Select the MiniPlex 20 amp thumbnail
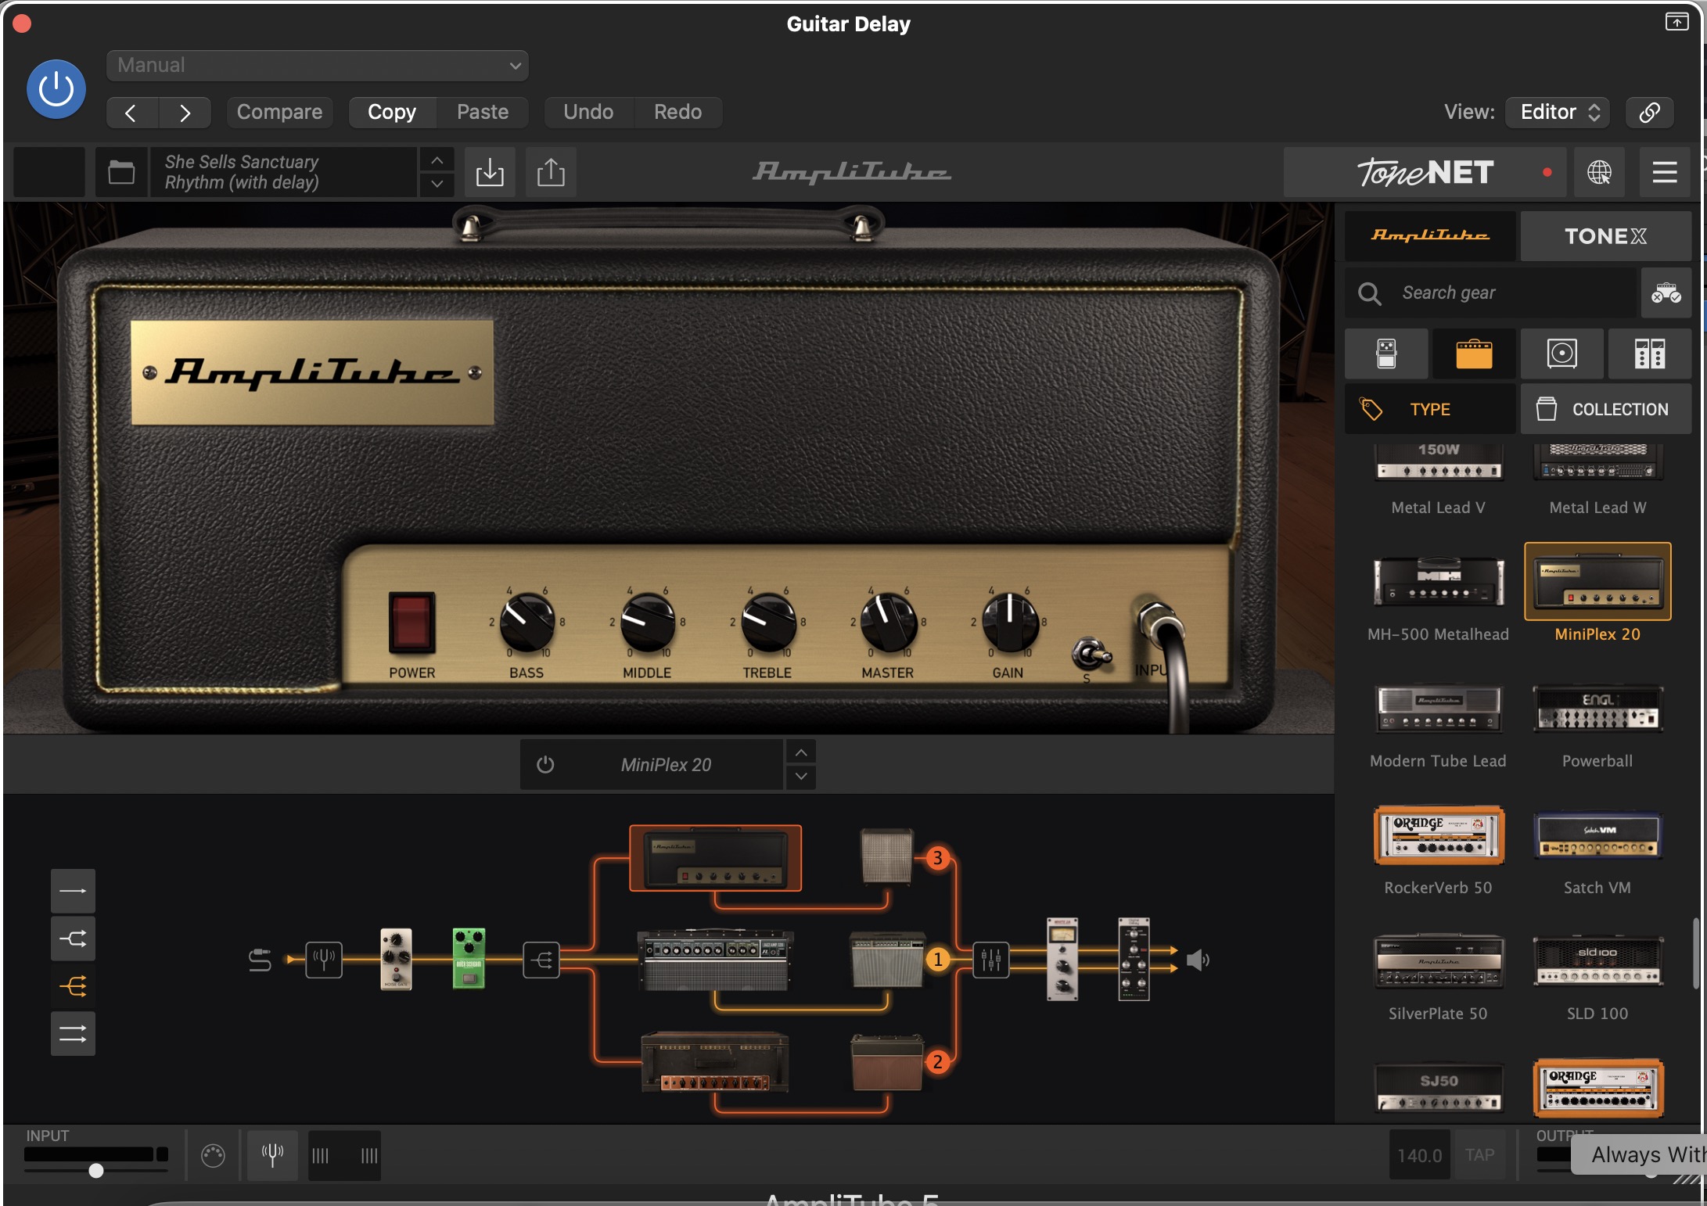Image resolution: width=1707 pixels, height=1206 pixels. (1597, 583)
